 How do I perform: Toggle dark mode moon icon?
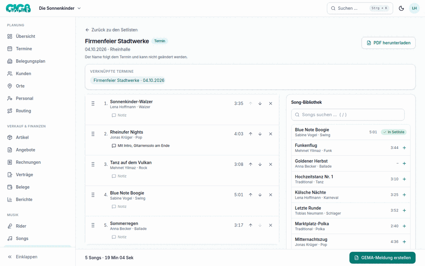pos(402,8)
